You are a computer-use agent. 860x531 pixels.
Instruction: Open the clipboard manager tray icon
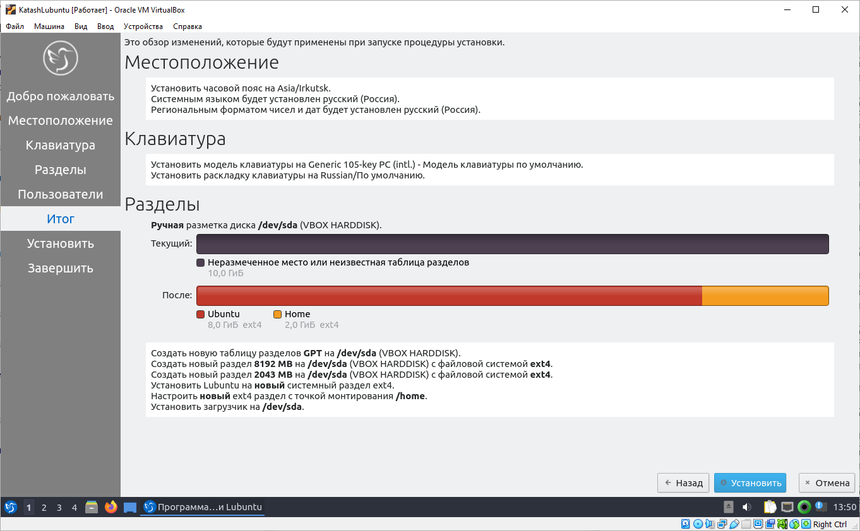tap(770, 506)
